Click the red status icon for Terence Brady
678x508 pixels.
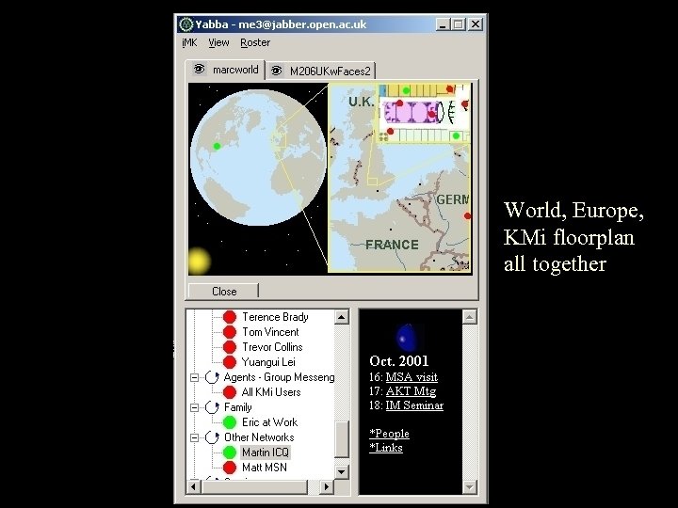[x=230, y=317]
